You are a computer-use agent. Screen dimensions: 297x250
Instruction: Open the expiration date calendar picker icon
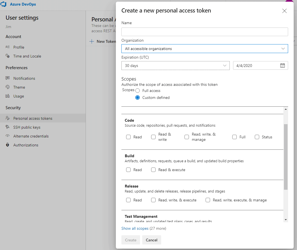[283, 66]
